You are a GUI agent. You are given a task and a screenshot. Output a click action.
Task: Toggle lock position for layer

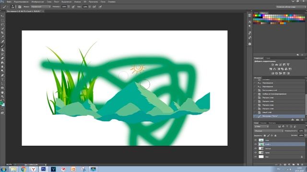pyautogui.click(x=272, y=136)
